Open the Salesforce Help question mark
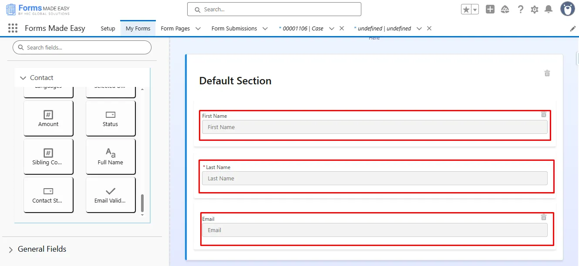Image resolution: width=579 pixels, height=266 pixels. coord(520,10)
